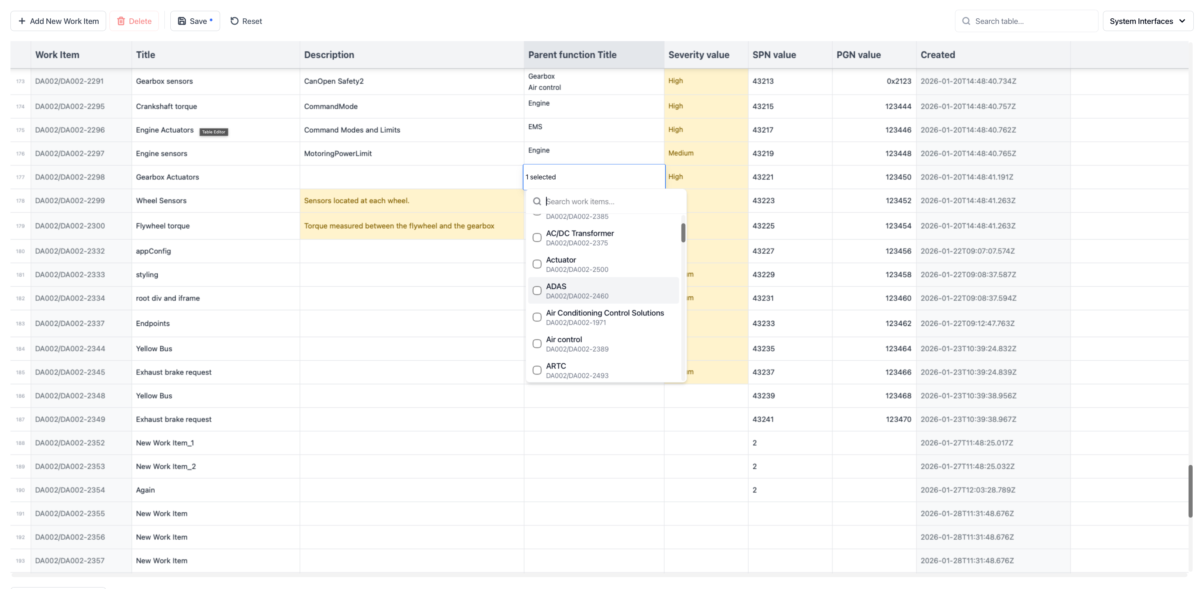Click the dropdown list scrollbar thumb
This screenshot has height=589, width=1199.
[x=683, y=232]
